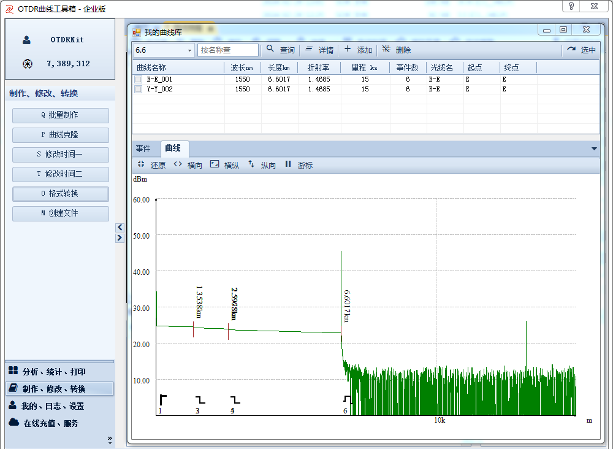Click the O 格式转换 button

pyautogui.click(x=60, y=193)
